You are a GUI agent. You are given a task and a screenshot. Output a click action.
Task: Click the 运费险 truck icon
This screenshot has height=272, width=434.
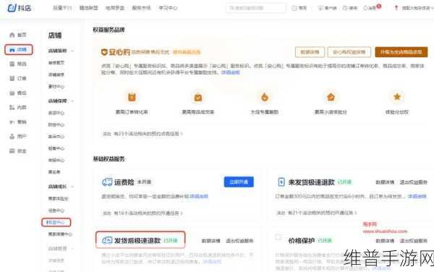[107, 182]
